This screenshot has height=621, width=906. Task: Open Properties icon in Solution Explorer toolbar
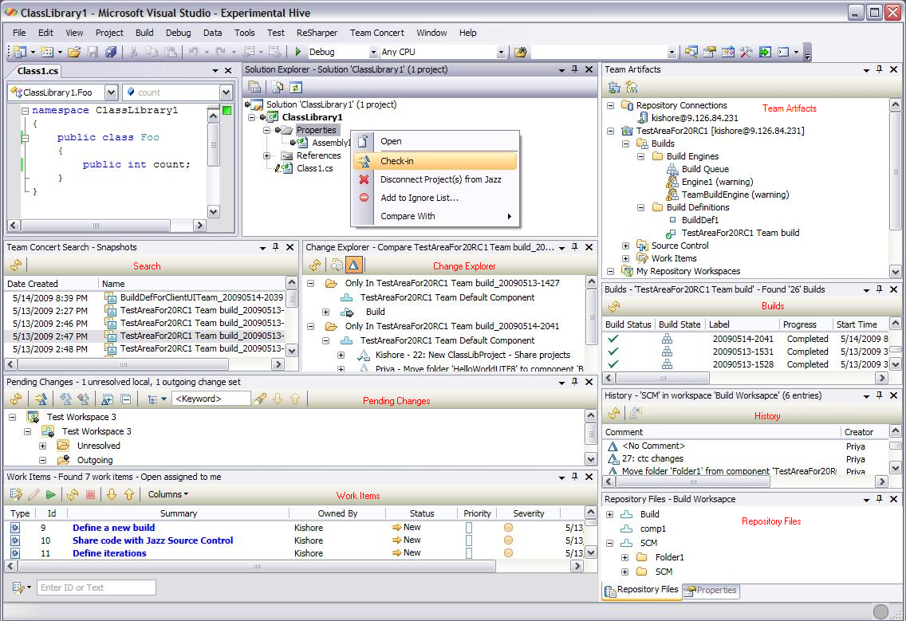(254, 87)
